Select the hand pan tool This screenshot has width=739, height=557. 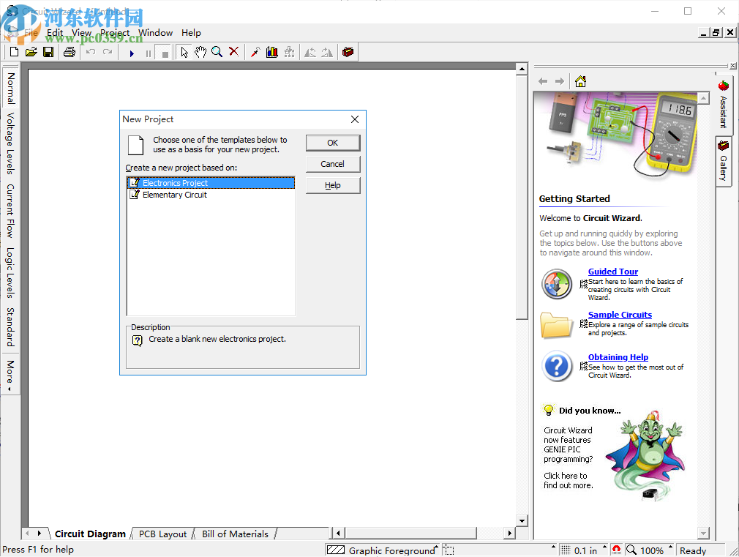coord(200,52)
